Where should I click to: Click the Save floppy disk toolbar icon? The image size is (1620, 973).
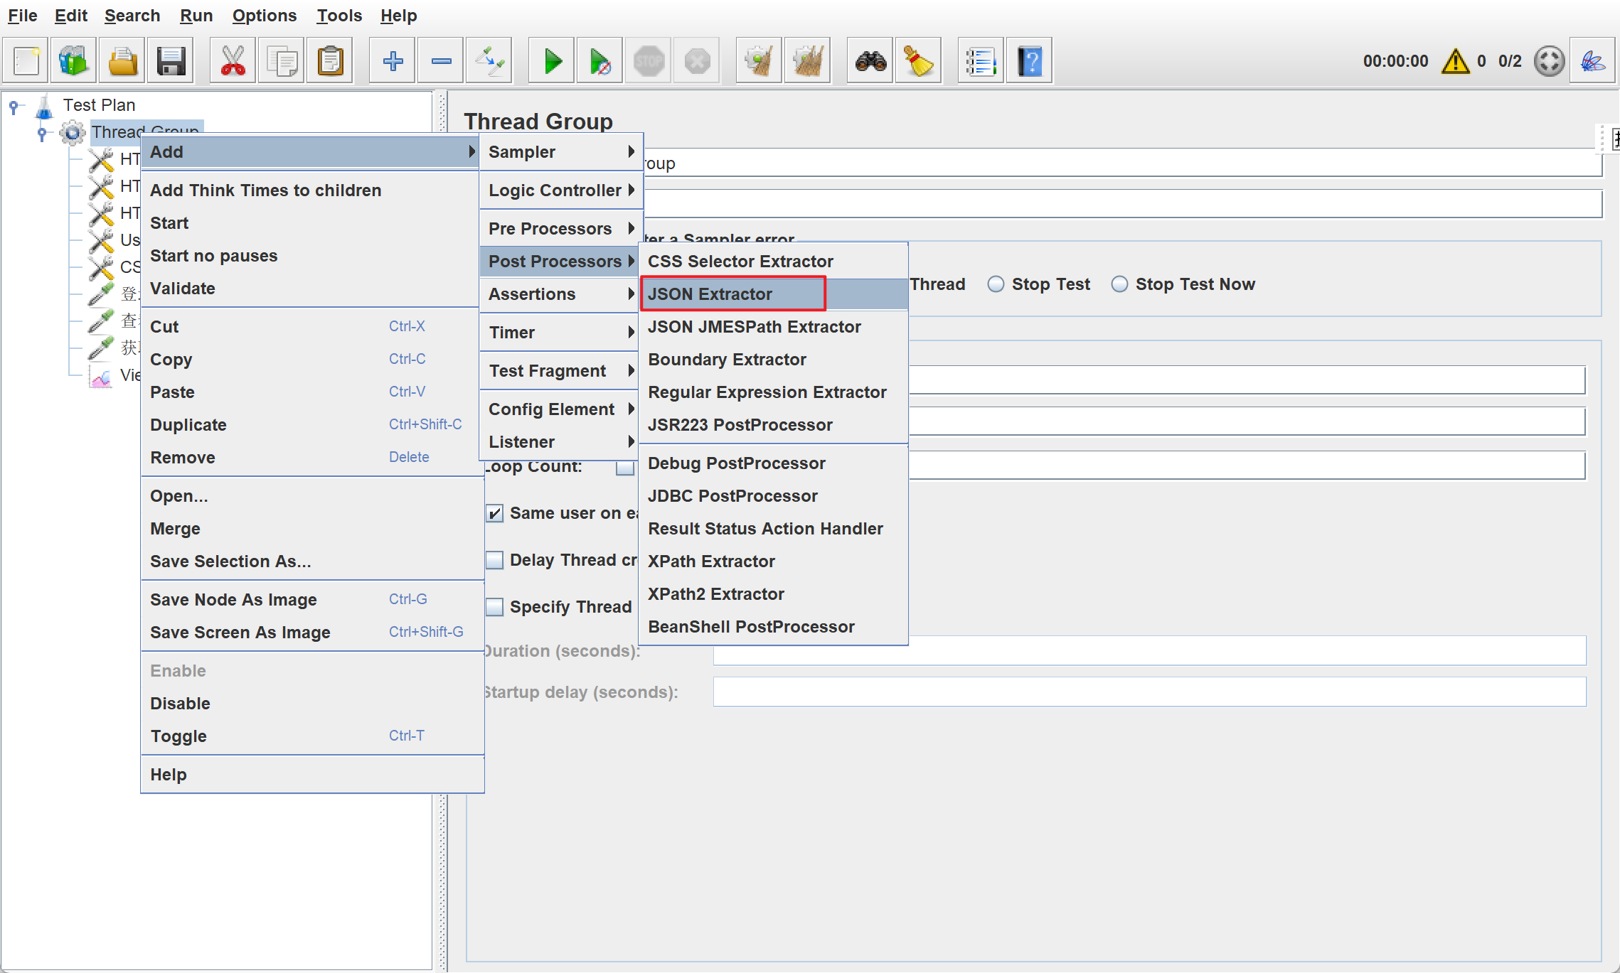point(171,62)
